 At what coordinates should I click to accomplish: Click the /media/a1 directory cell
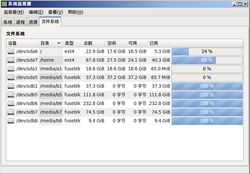tap(51, 69)
